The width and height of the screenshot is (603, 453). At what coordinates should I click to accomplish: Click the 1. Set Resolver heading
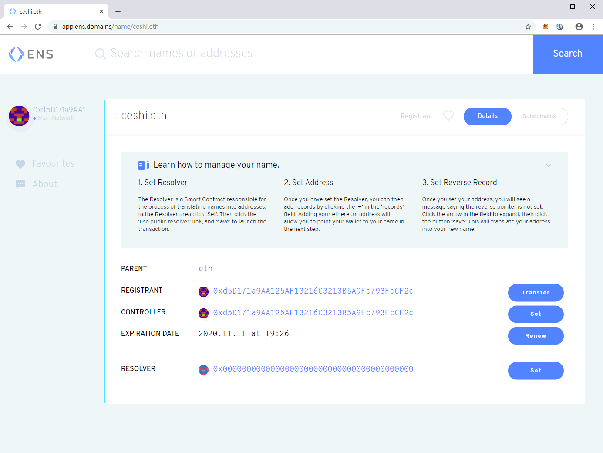pyautogui.click(x=163, y=183)
